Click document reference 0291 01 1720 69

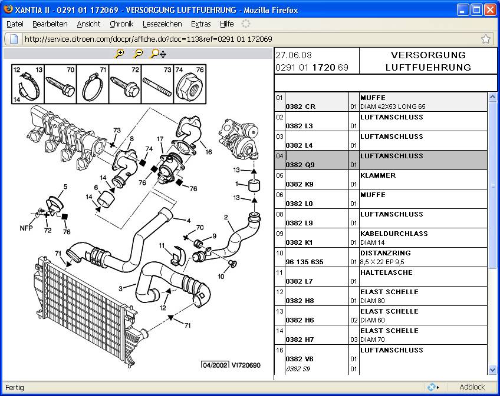(x=312, y=68)
